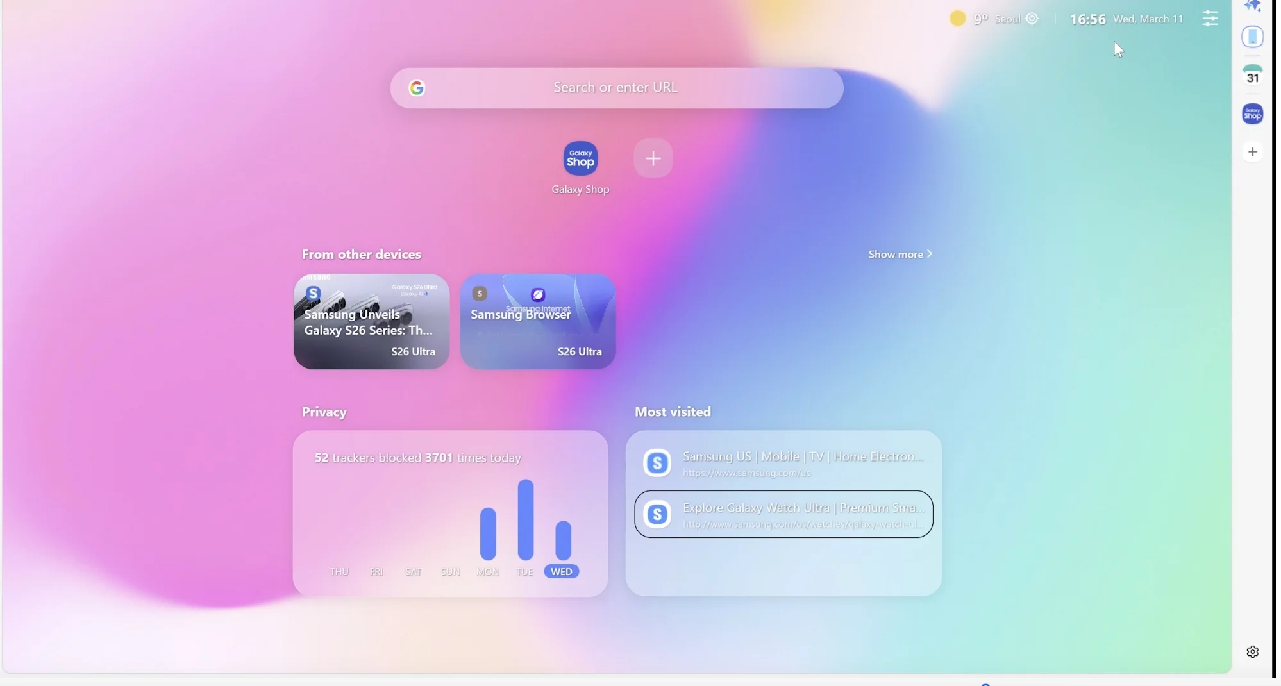1281x686 pixels.
Task: Click the Tuesday trackers bar
Action: click(525, 520)
